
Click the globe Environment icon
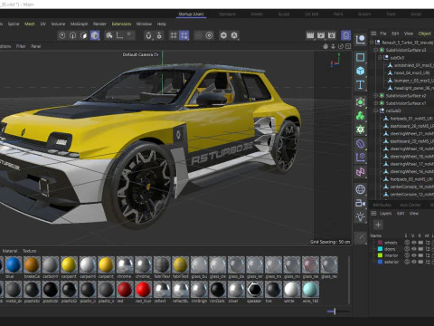(x=360, y=189)
